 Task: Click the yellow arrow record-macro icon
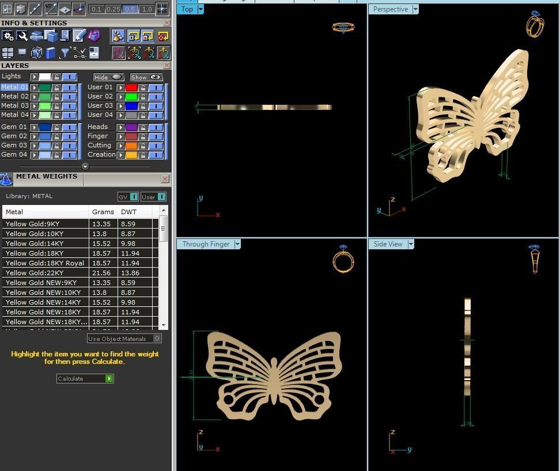coord(148,36)
